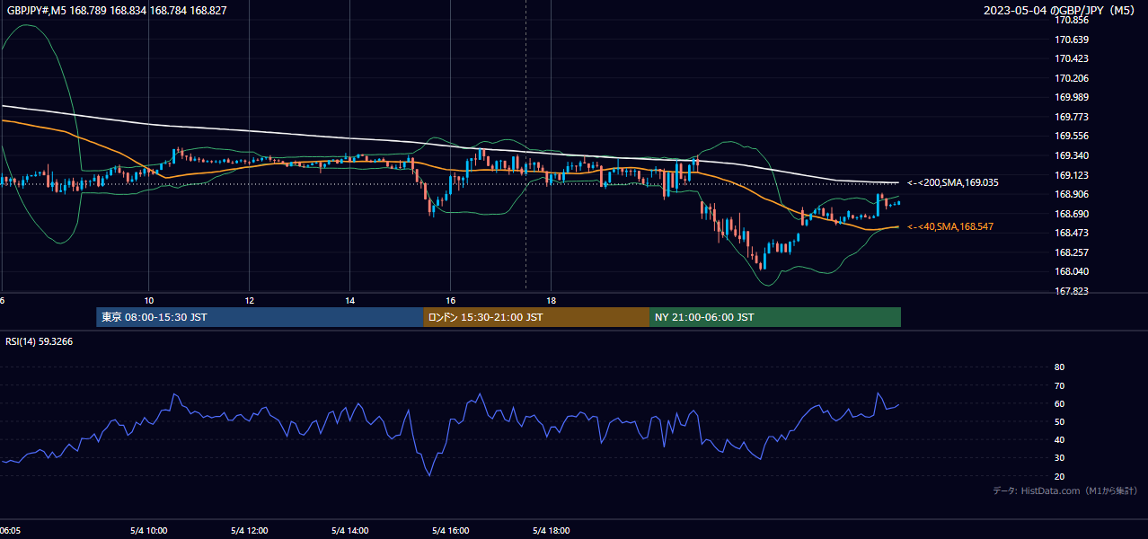Click price axis label 167.823
1148x539 pixels.
pyautogui.click(x=1072, y=291)
